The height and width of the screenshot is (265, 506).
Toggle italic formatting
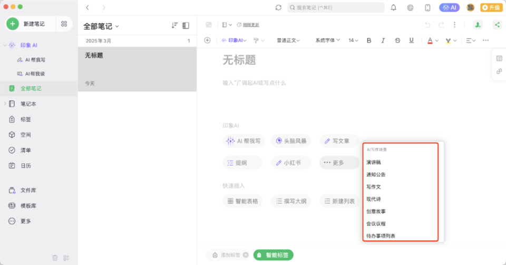click(x=383, y=41)
